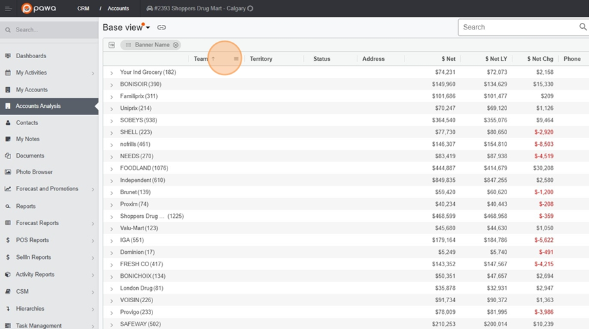The width and height of the screenshot is (589, 329).
Task: Click the POS Reports dollar icon
Action: (x=8, y=240)
